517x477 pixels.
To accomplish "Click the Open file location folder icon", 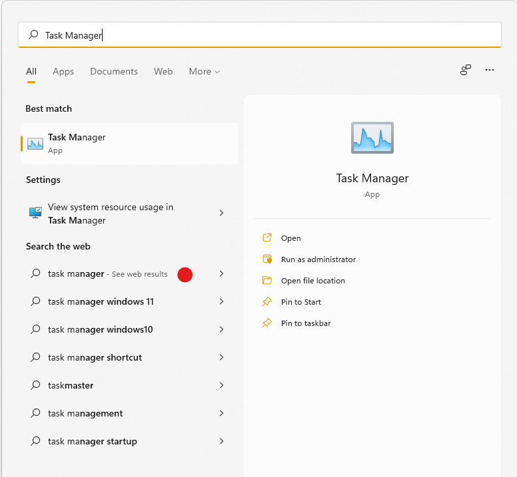I will pos(267,281).
